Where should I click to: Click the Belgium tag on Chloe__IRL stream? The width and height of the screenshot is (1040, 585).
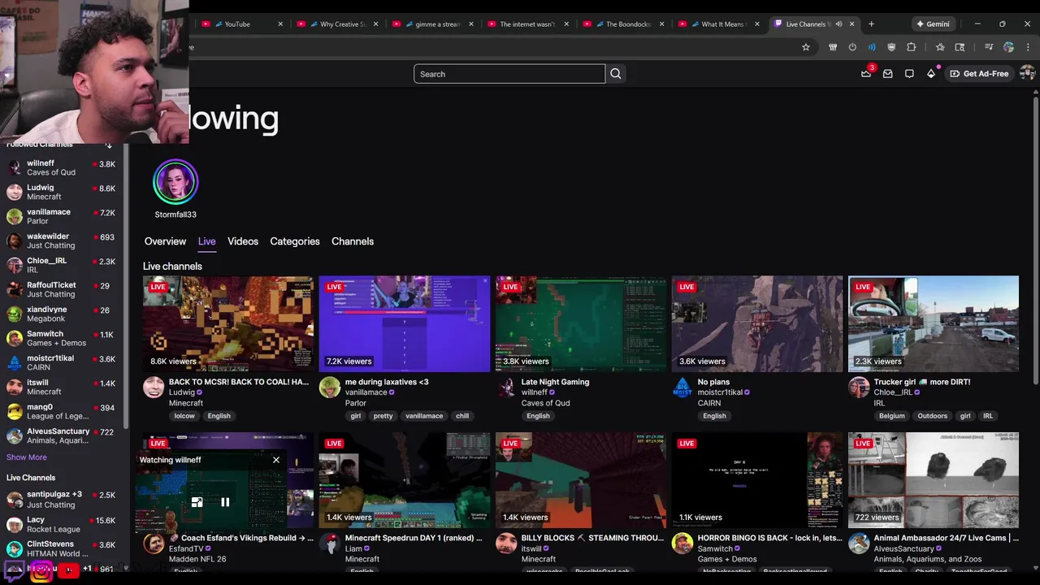[x=891, y=416]
